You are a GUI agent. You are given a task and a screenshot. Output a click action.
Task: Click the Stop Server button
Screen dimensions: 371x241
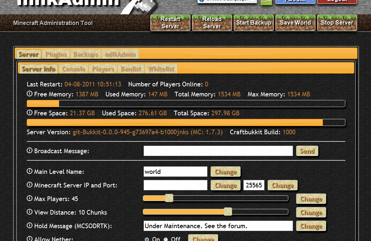[x=337, y=23]
